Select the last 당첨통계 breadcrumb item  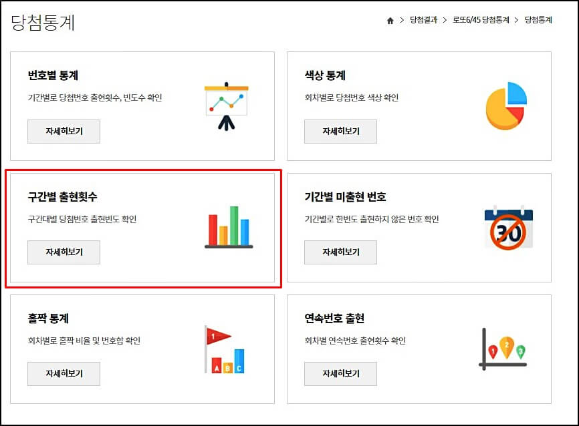(538, 20)
